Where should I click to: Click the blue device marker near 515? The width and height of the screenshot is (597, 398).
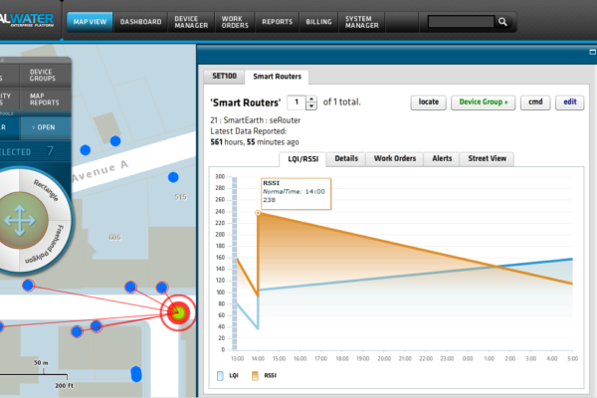173,177
